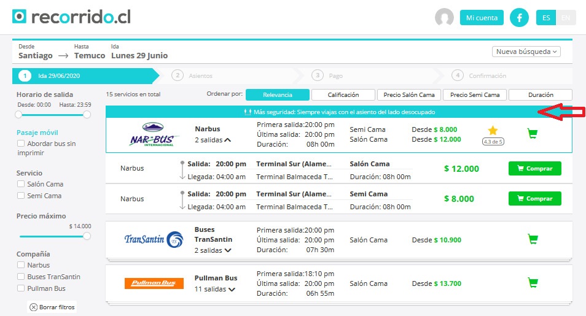Click the Narbus Desde $8.000 price
This screenshot has width=586, height=316.
(x=434, y=129)
